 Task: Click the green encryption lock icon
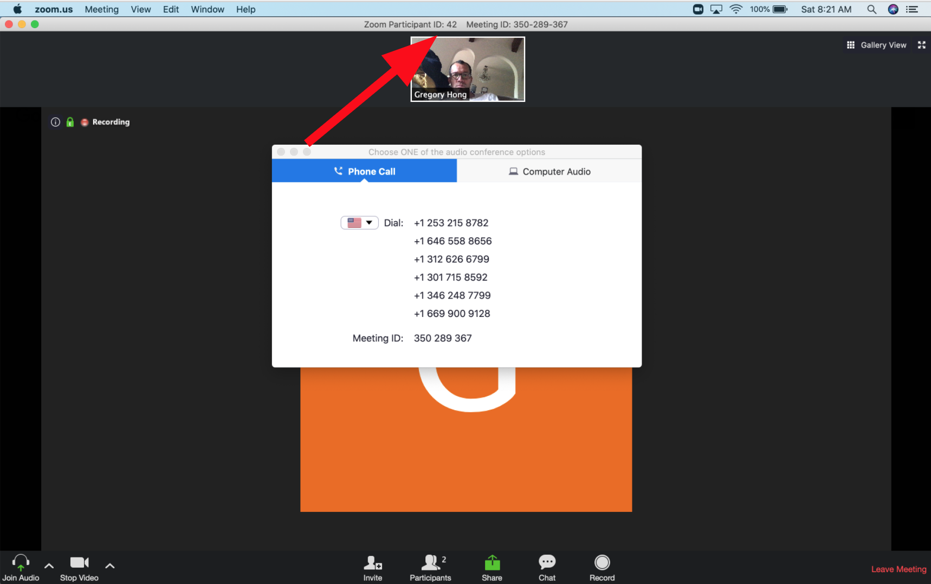tap(70, 122)
